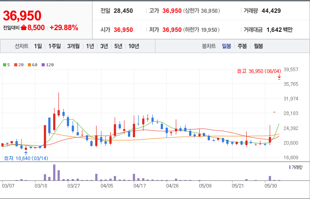Viewport: 310px width, 199px height.
Task: Click the 04/17 date axis label
Action: (139, 186)
